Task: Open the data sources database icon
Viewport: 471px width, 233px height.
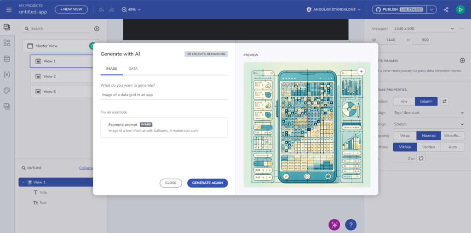Action: tap(6, 59)
